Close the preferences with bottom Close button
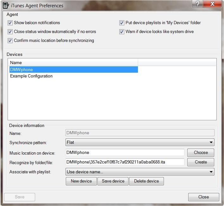This screenshot has width=224, height=206. [203, 197]
